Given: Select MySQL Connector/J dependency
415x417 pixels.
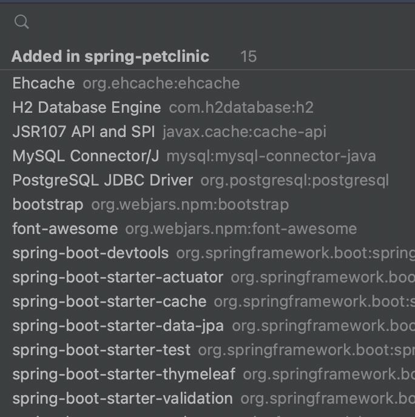Looking at the screenshot, I should click(x=86, y=156).
